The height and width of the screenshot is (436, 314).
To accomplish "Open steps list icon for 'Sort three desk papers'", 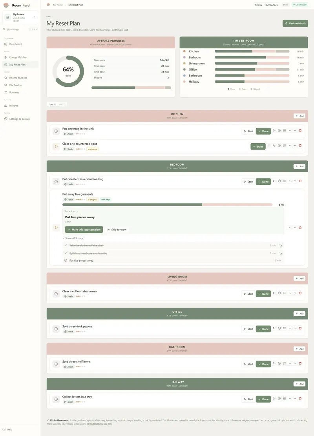I will tap(285, 328).
